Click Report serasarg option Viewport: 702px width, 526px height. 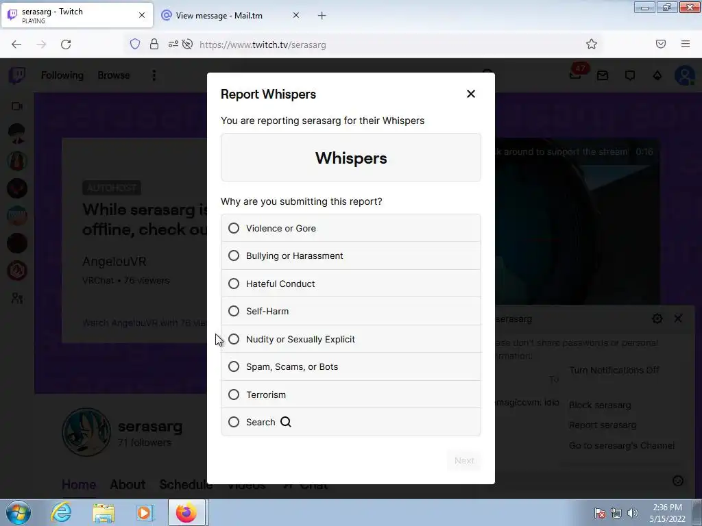coord(603,425)
